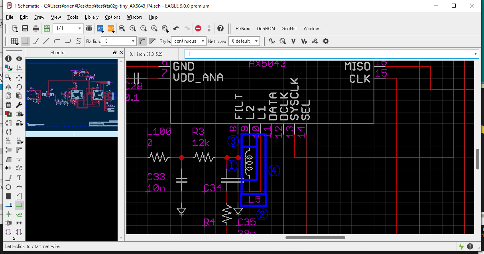Open the Draw menu

point(39,17)
